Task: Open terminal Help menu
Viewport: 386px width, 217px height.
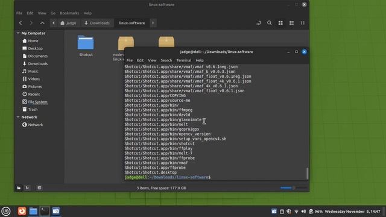Action: (x=200, y=60)
